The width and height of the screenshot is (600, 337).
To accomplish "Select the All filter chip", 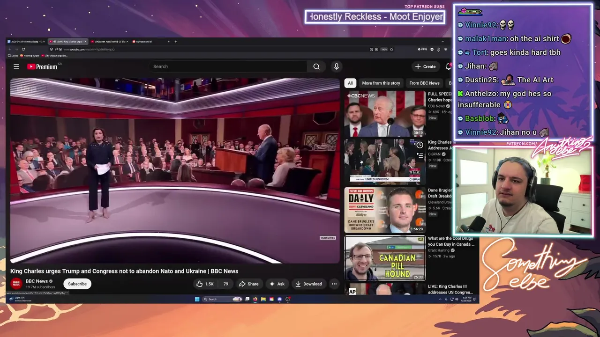I will pos(350,83).
